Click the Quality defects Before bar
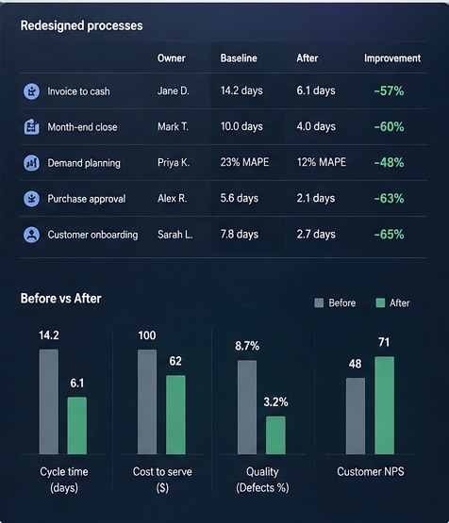Viewport: 449px width, 523px height. [247, 407]
